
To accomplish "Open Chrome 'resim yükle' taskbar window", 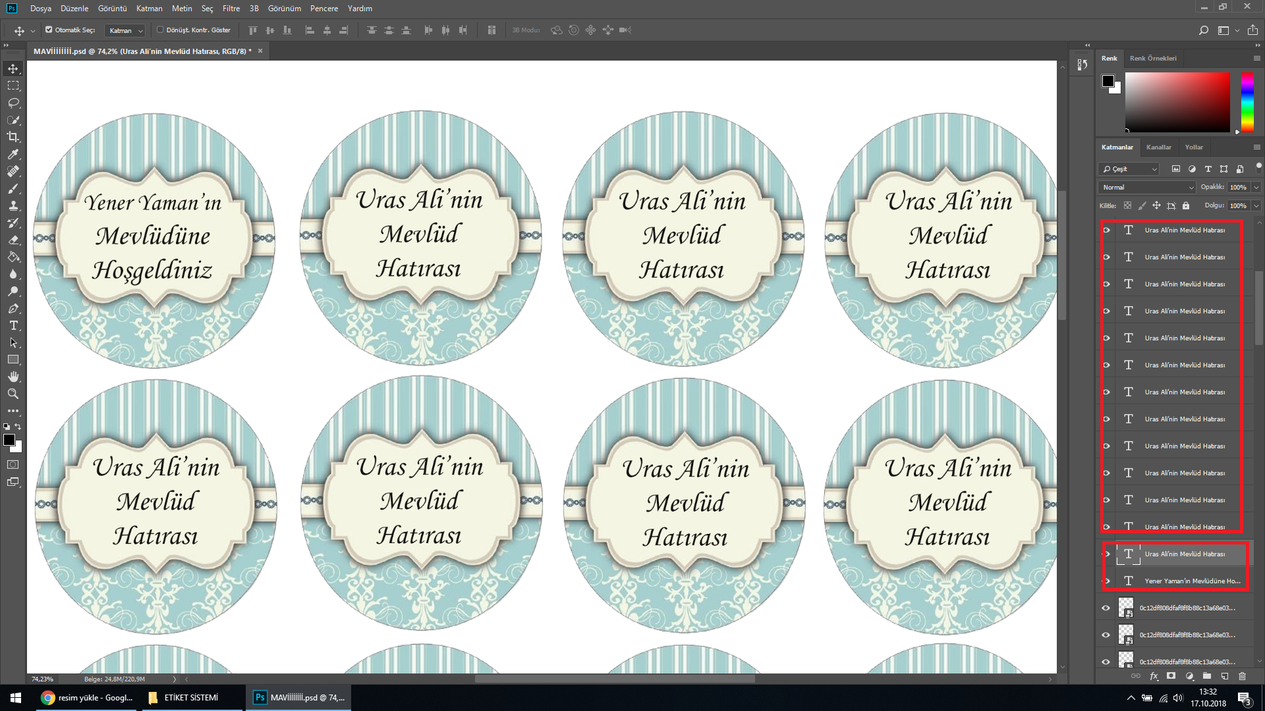I will click(86, 698).
